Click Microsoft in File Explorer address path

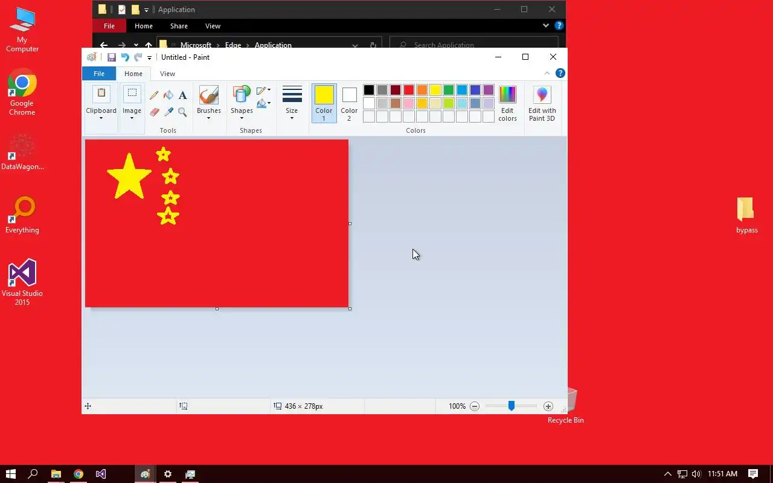[196, 45]
